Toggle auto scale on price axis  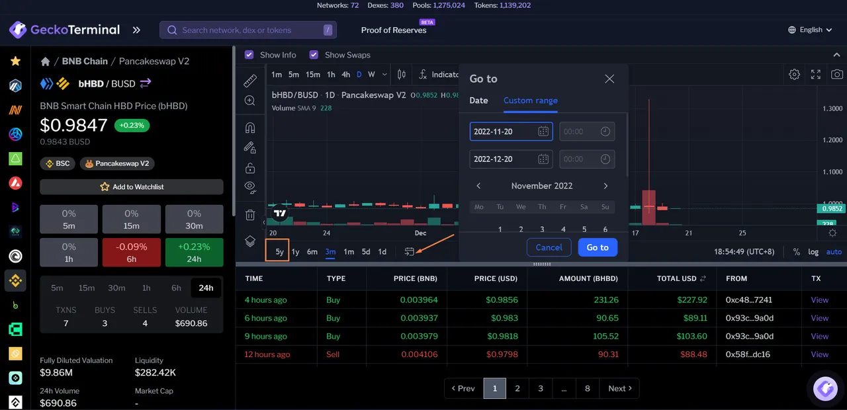coord(834,252)
